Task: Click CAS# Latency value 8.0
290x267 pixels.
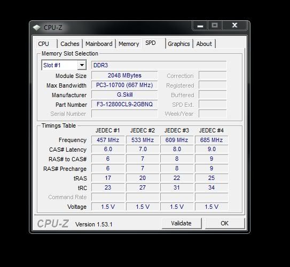Action: (x=177, y=149)
